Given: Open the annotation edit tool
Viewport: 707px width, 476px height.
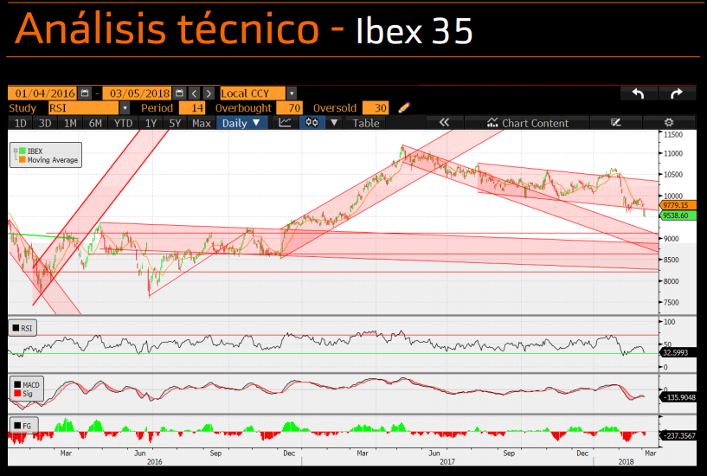Looking at the screenshot, I should (615, 123).
